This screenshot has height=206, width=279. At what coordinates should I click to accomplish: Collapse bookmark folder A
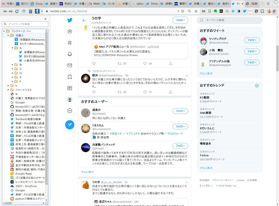tap(12, 48)
